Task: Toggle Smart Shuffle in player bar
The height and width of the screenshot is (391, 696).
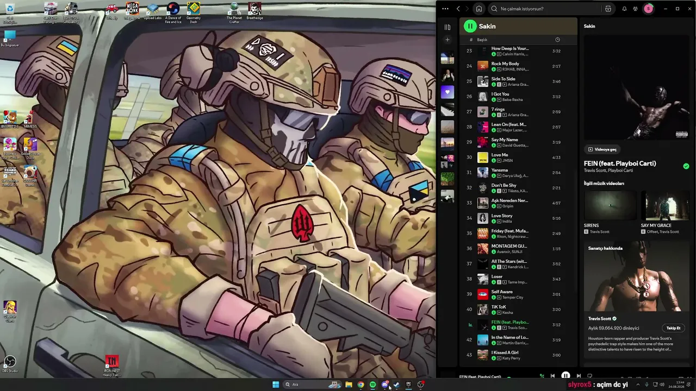Action: [542, 376]
